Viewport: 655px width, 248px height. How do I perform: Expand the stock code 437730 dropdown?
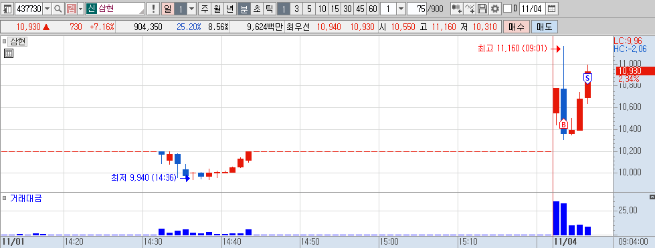coord(47,9)
